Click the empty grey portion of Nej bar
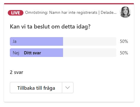 90,53
